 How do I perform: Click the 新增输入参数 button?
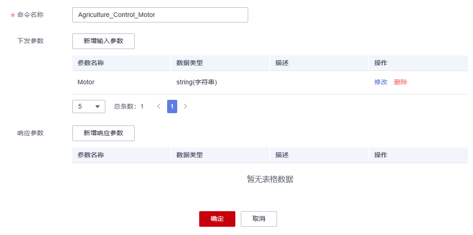click(x=103, y=41)
